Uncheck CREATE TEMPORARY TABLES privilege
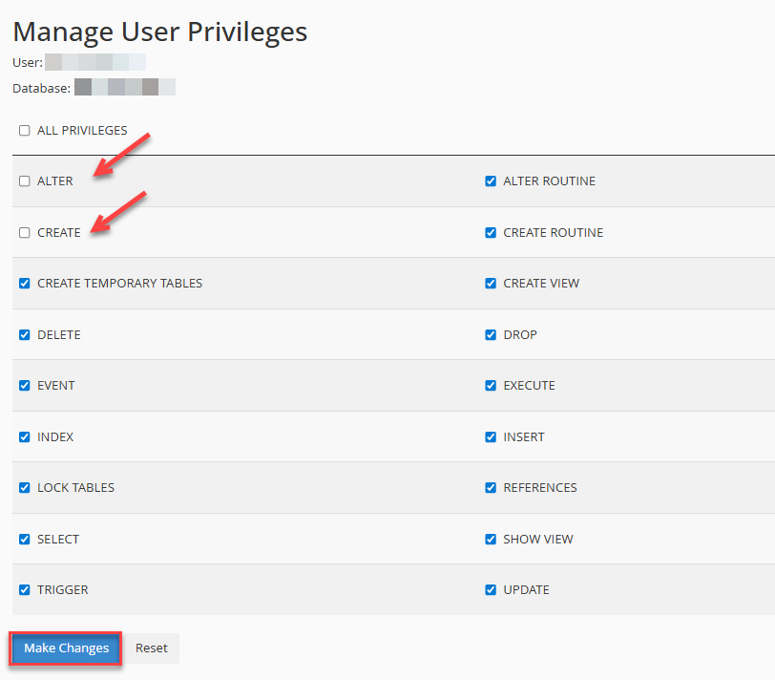775x680 pixels. pyautogui.click(x=24, y=284)
